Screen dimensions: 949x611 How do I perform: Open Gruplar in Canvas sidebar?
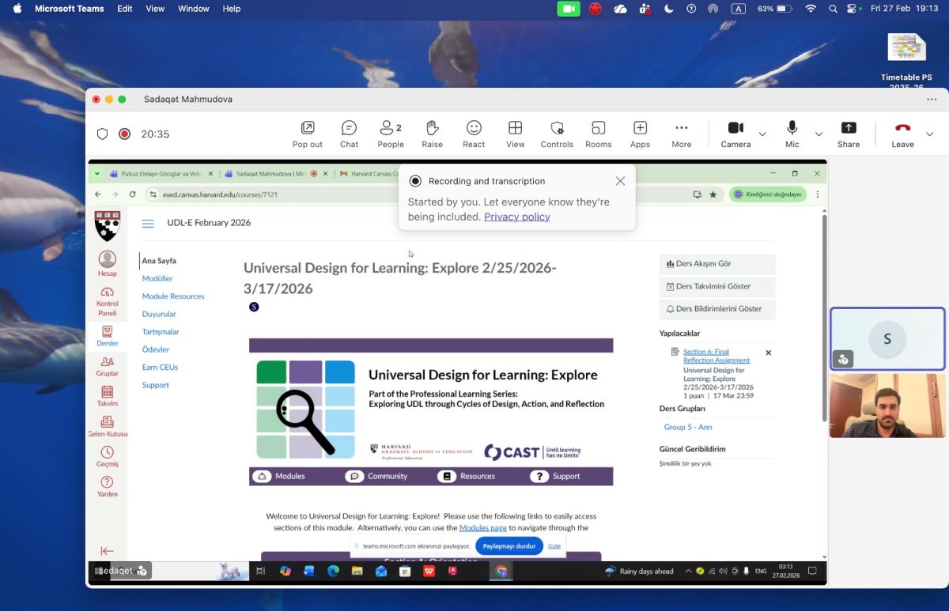(x=107, y=366)
